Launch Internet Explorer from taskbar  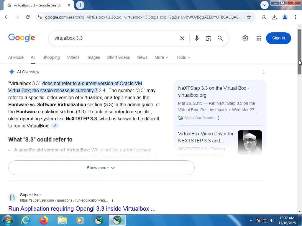[x=26, y=220]
